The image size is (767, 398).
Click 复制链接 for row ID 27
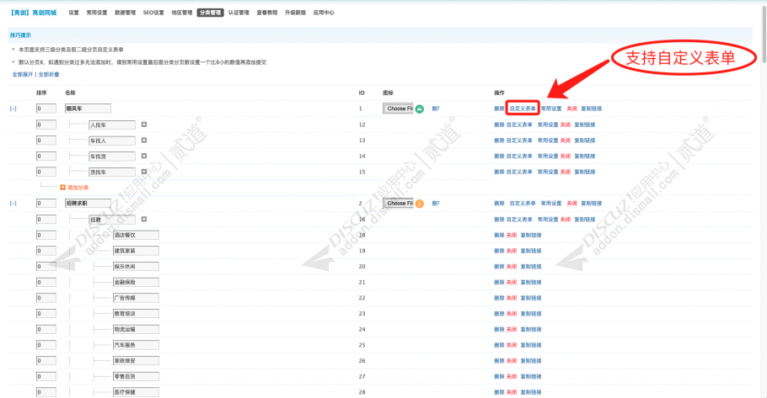[x=531, y=376]
